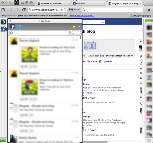
Task: Click the page horizontal scrollbar
Action: [x=95, y=142]
